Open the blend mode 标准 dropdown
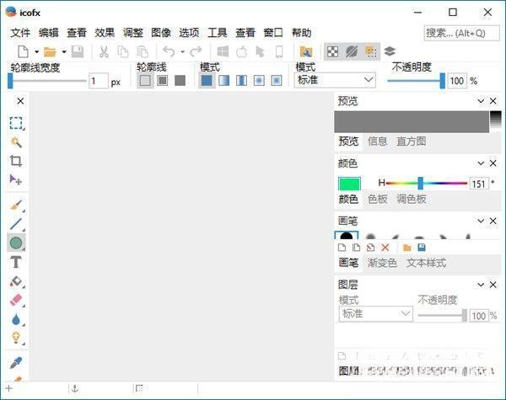 pyautogui.click(x=335, y=80)
